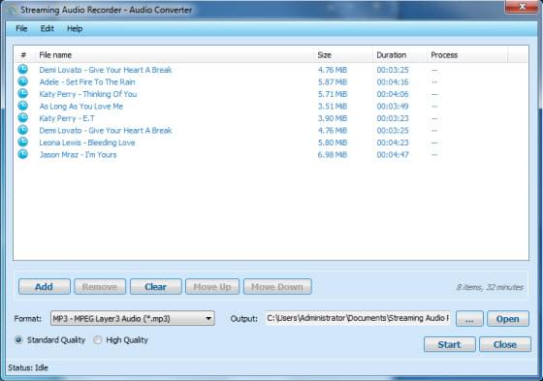Screen dimensions: 543x381
Task: Click the duration '00:04:23'
Action: (x=393, y=143)
